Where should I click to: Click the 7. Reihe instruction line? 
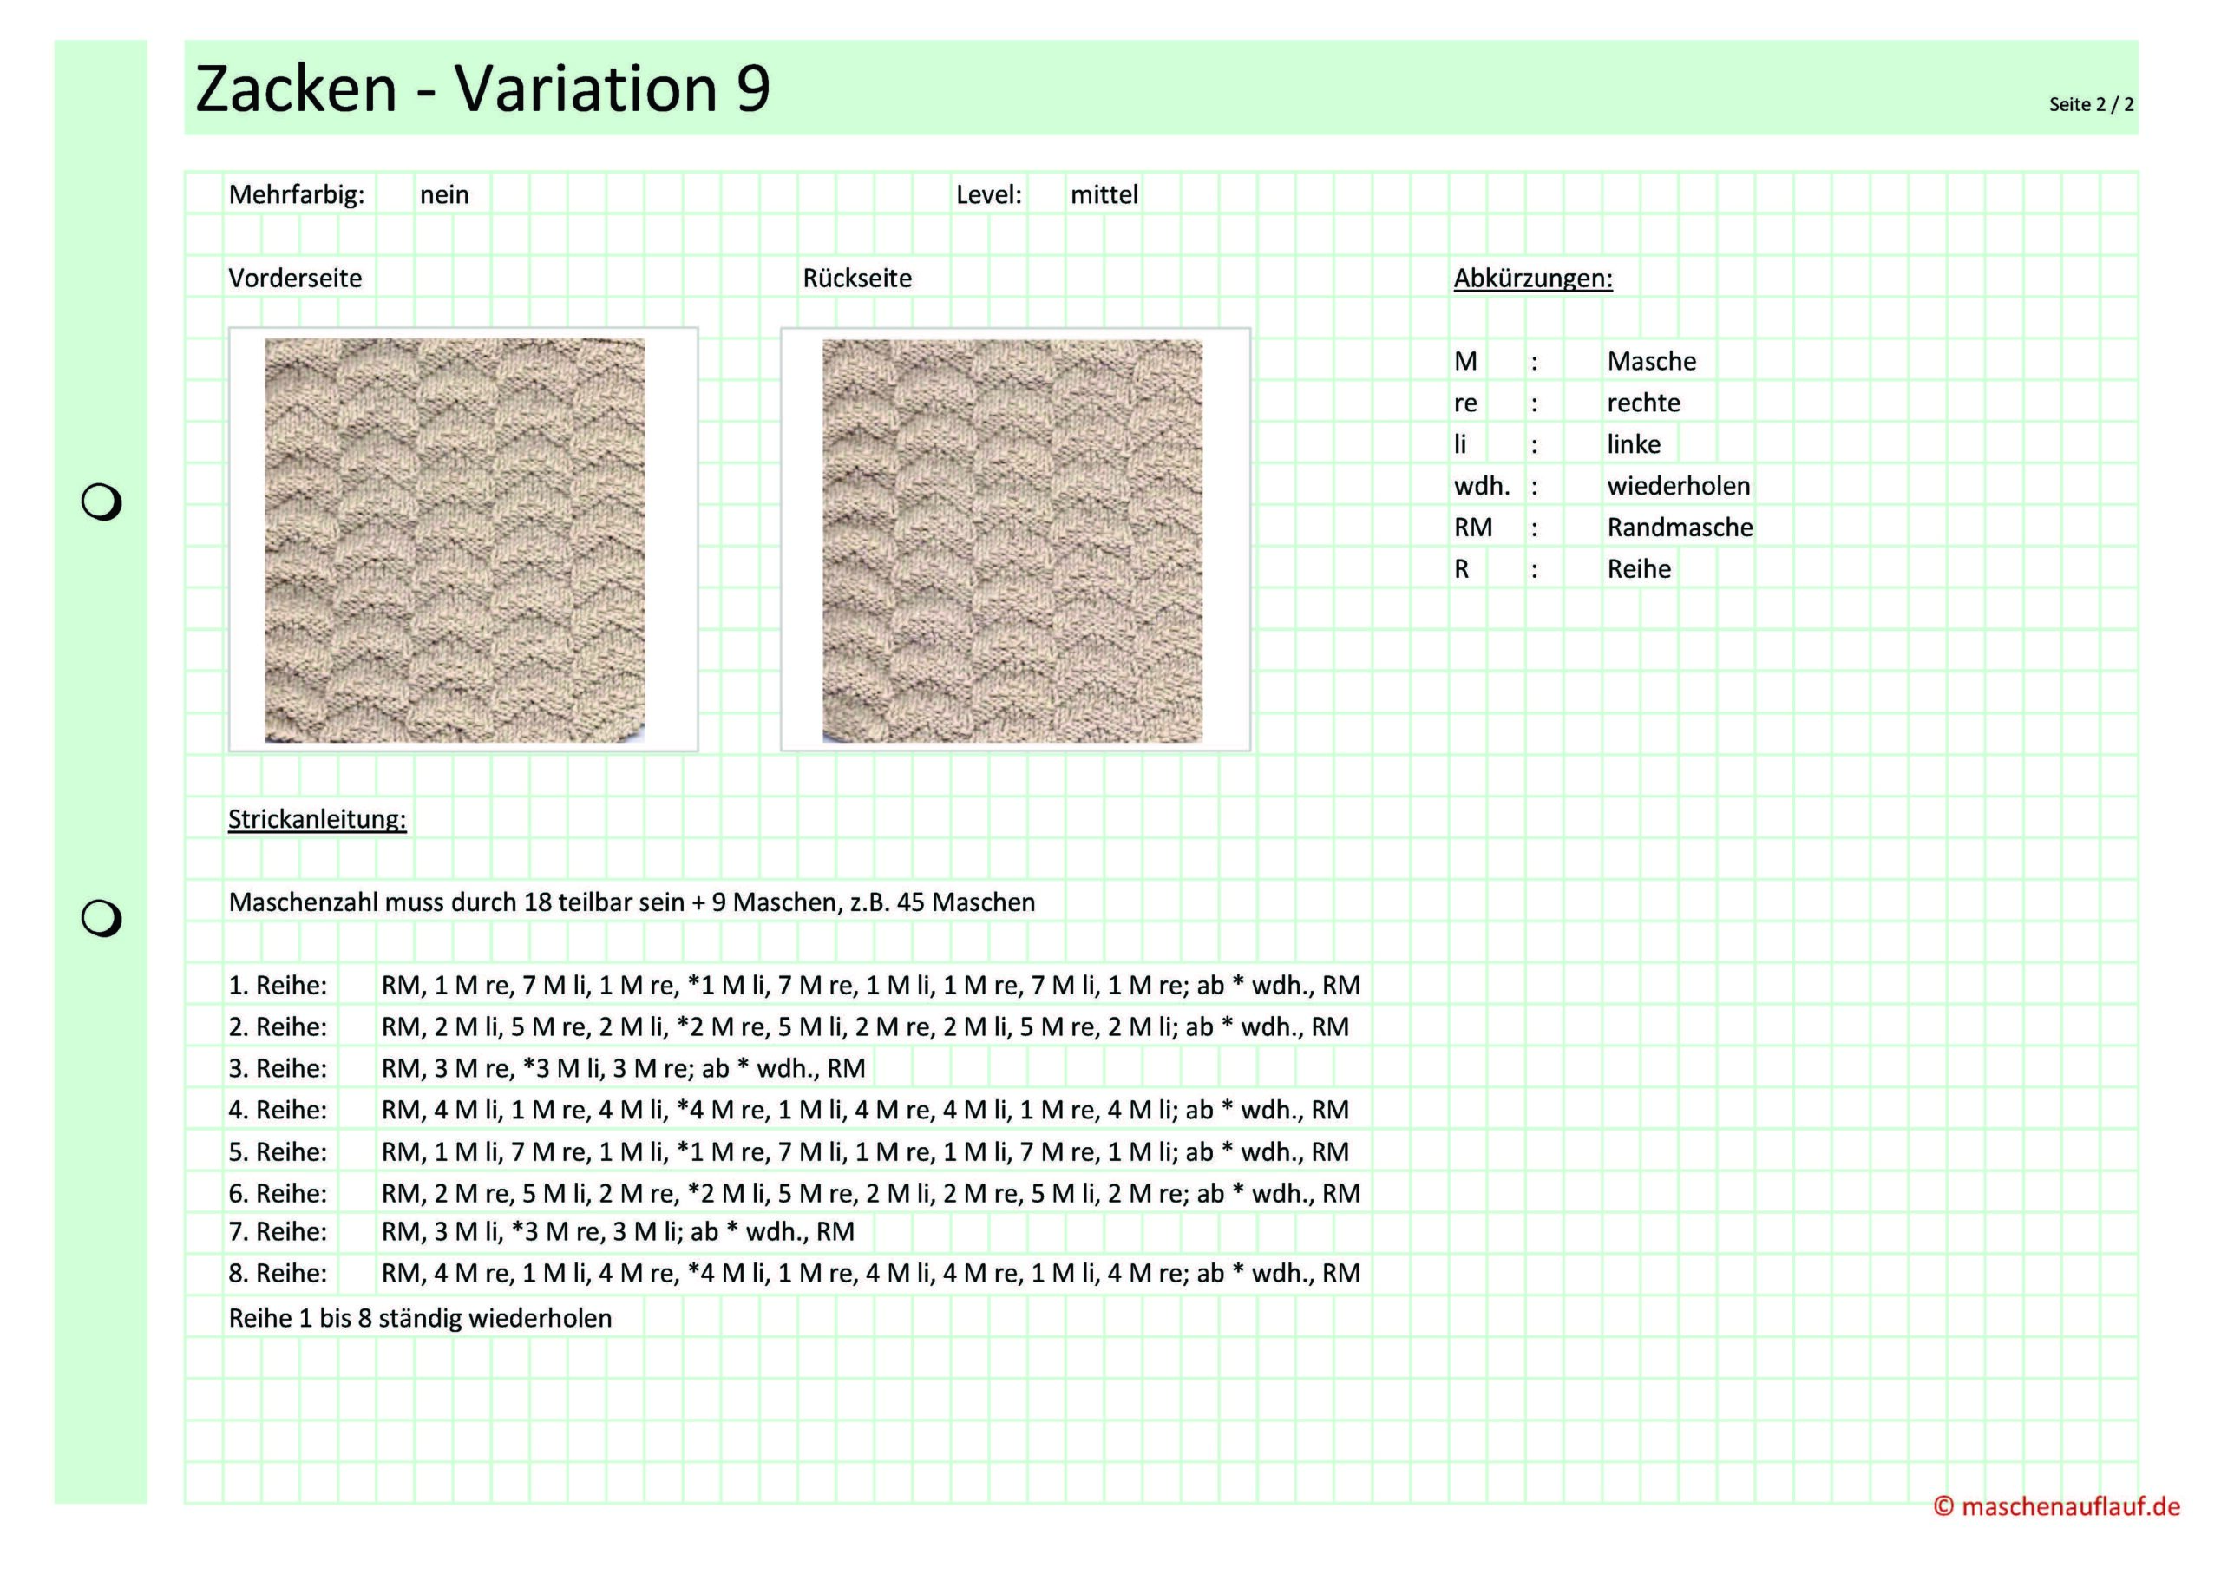pos(617,1231)
